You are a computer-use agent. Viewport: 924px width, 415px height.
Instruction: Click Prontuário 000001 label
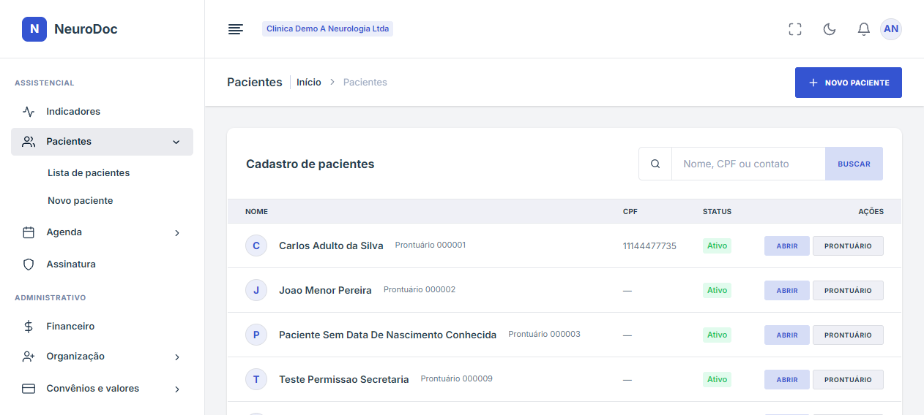tap(431, 245)
